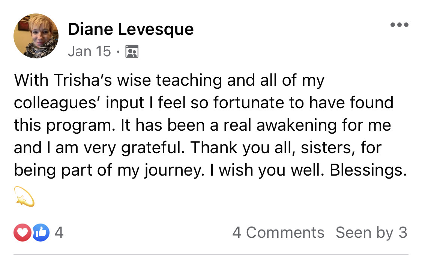422x255 pixels.
Task: Click the word Blessings in post
Action: point(368,171)
